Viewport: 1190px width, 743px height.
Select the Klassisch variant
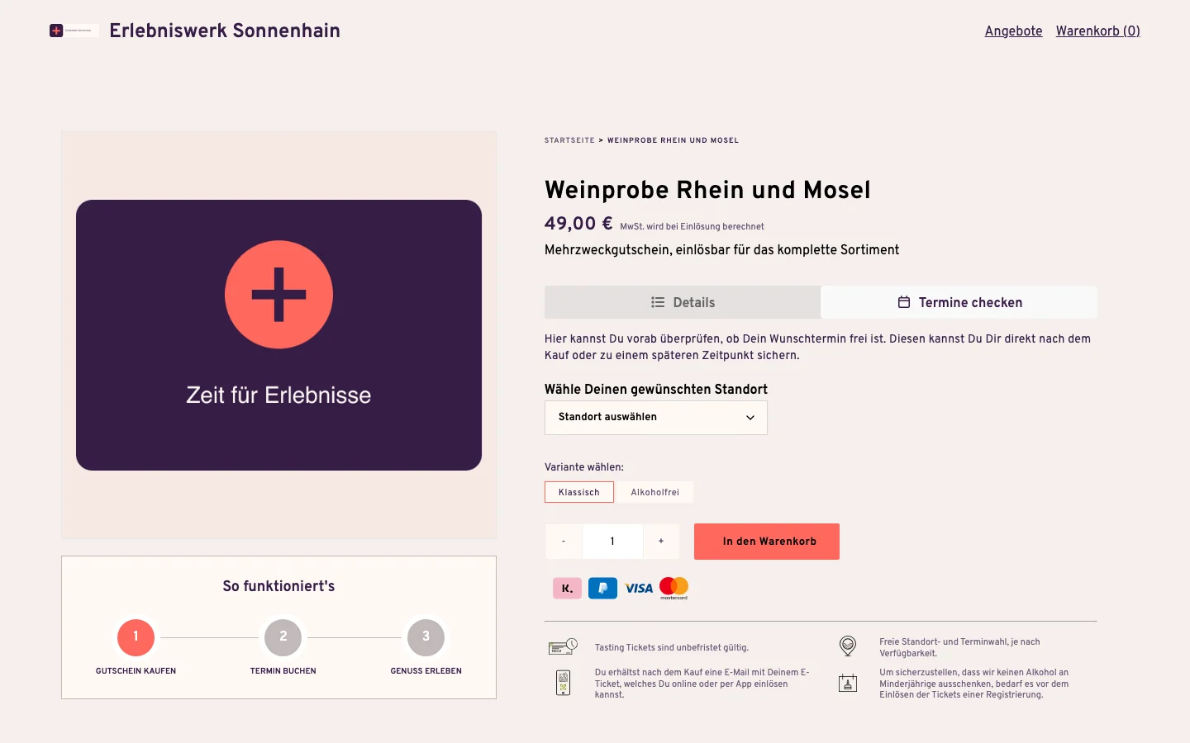tap(579, 492)
